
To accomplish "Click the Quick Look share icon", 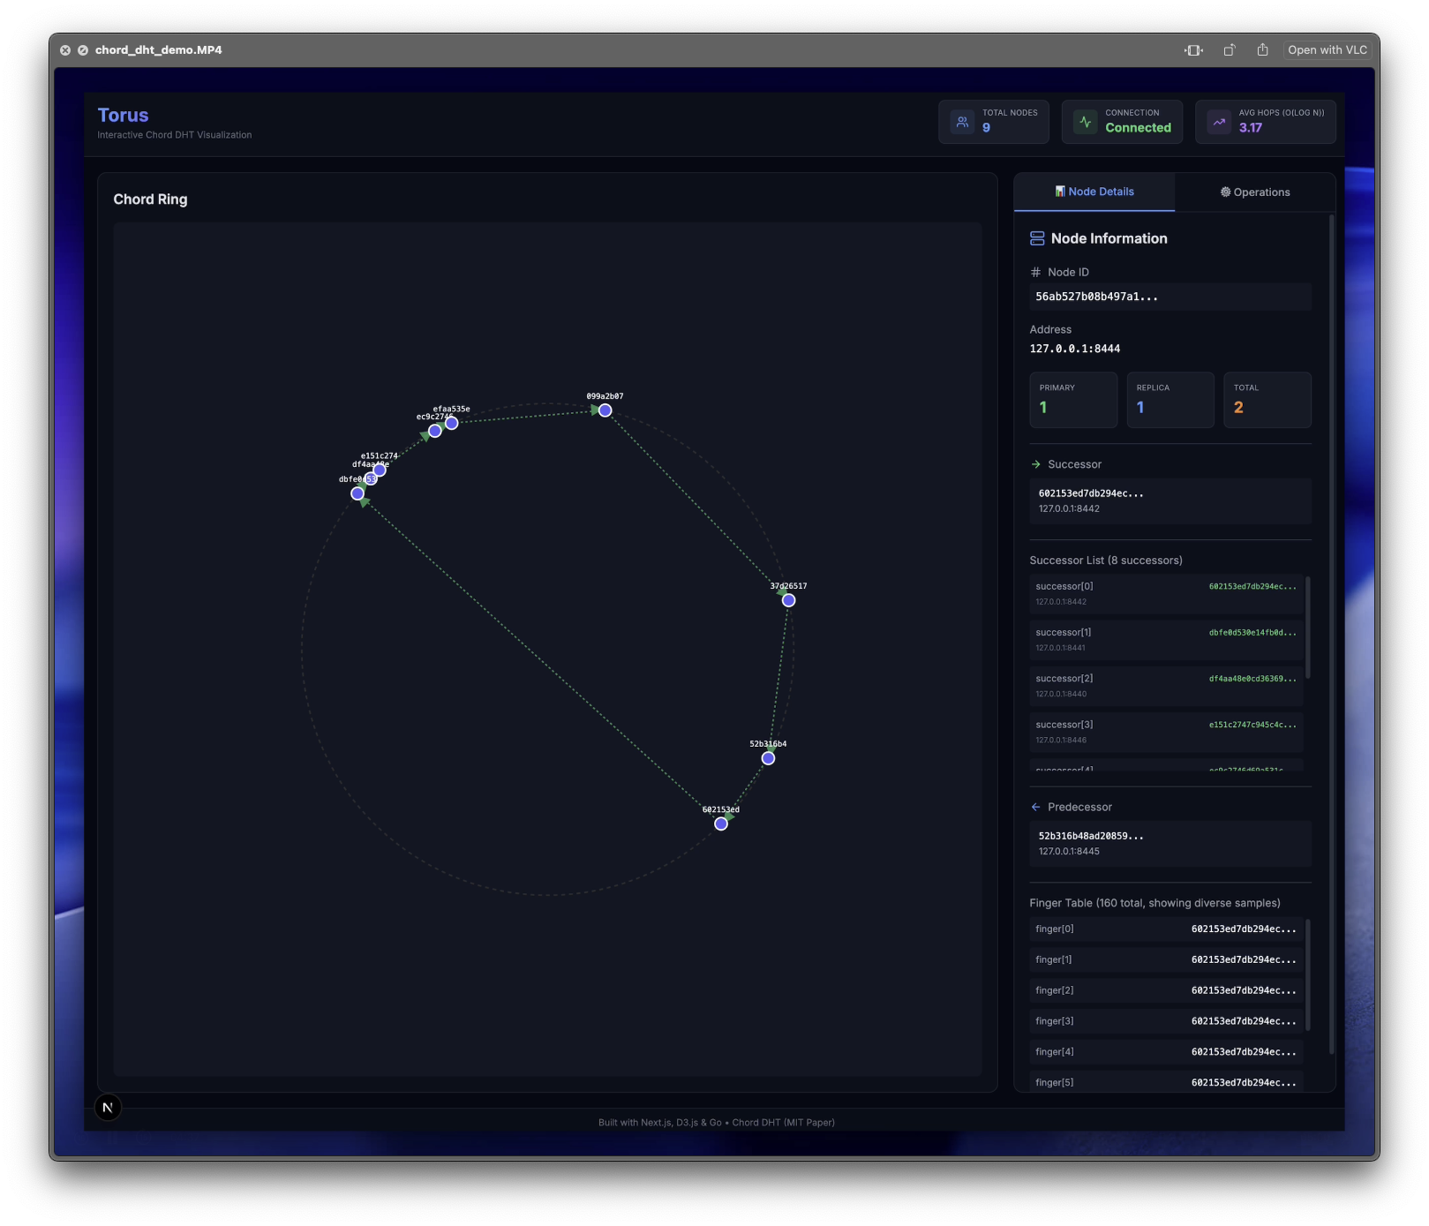I will (1262, 50).
